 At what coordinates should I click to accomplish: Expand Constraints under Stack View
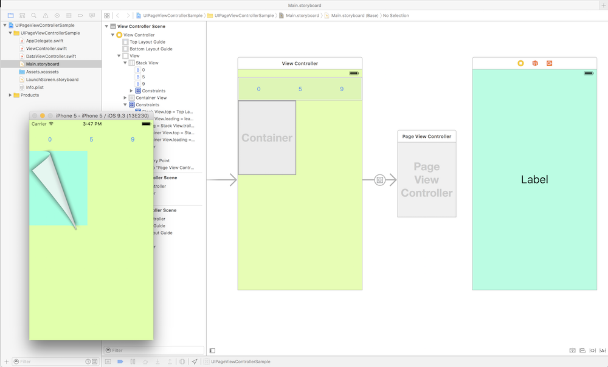[x=131, y=91]
